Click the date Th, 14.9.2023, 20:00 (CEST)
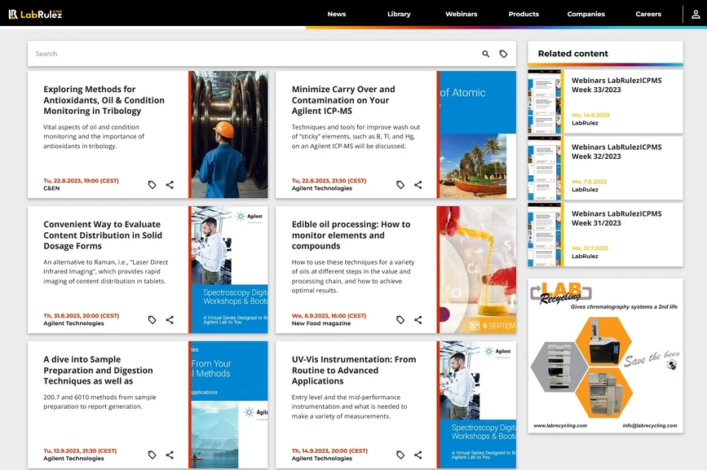This screenshot has width=707, height=470. point(329,450)
